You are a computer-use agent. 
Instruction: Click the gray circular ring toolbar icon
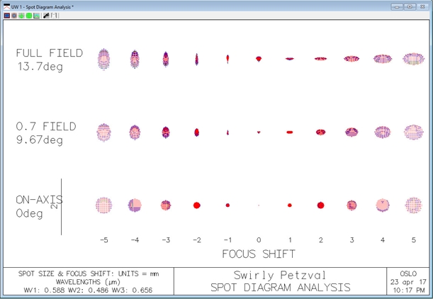14,16
